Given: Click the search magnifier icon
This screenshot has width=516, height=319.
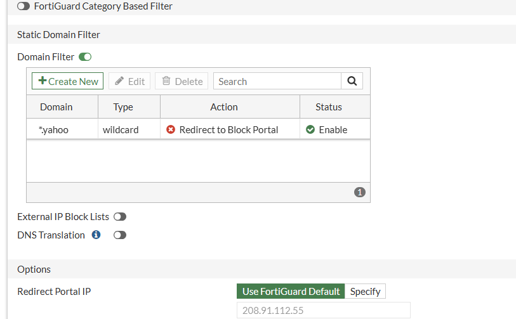Looking at the screenshot, I should click(352, 81).
